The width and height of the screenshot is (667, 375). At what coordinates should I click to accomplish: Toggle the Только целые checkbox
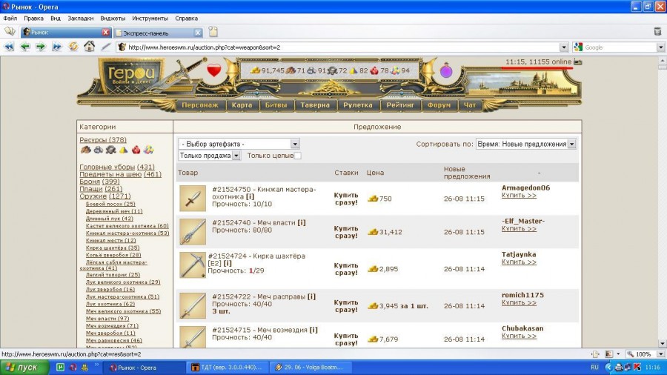click(298, 156)
